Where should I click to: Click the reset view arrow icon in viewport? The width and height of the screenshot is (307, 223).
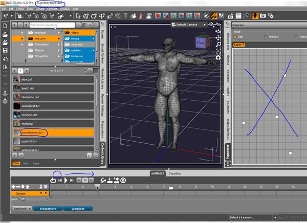(218, 58)
